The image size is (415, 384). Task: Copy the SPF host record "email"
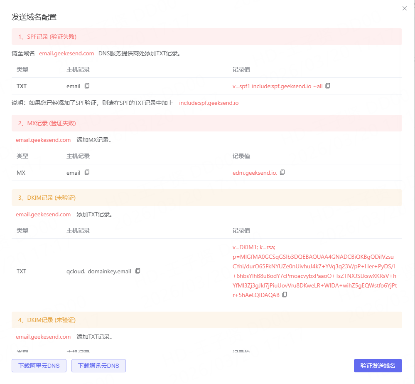coord(86,86)
